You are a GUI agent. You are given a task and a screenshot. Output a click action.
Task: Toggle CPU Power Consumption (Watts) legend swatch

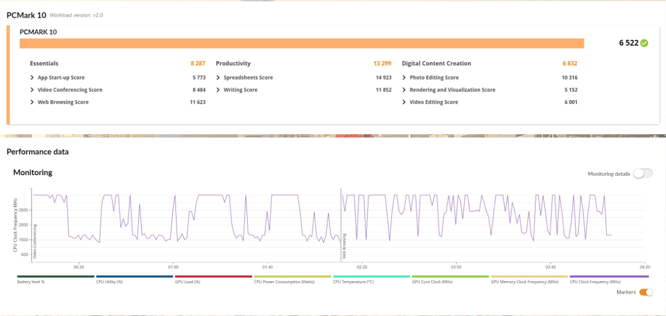(x=292, y=276)
